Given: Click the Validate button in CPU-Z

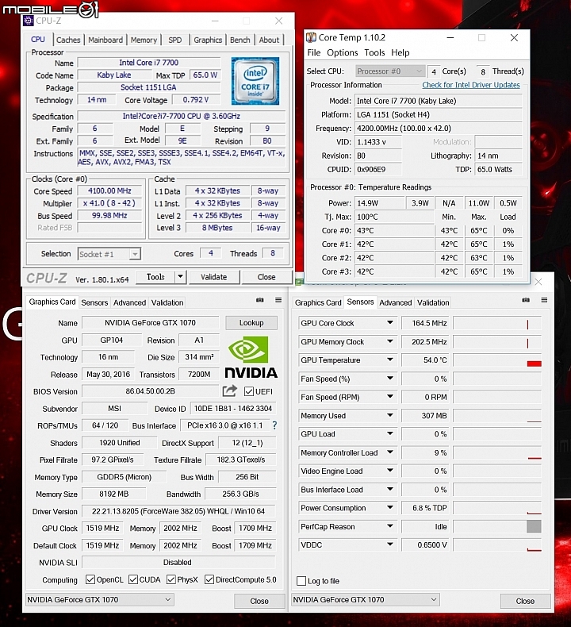Looking at the screenshot, I should pos(214,277).
